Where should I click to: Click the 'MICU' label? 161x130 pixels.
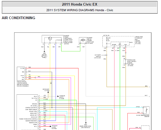131,42
